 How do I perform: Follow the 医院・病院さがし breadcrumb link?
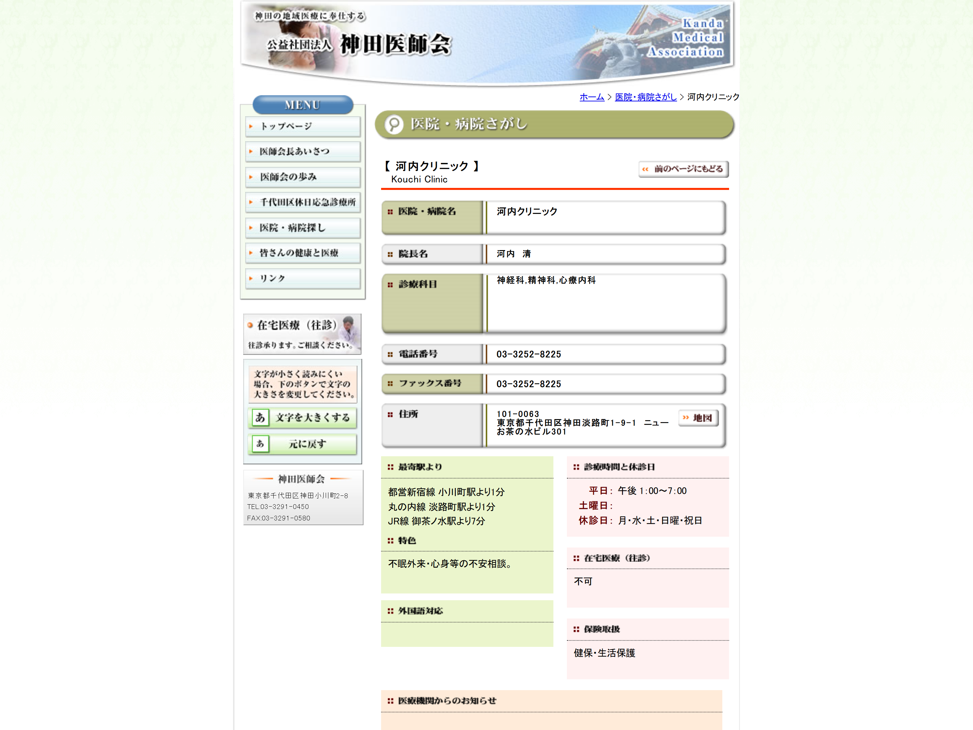point(645,97)
